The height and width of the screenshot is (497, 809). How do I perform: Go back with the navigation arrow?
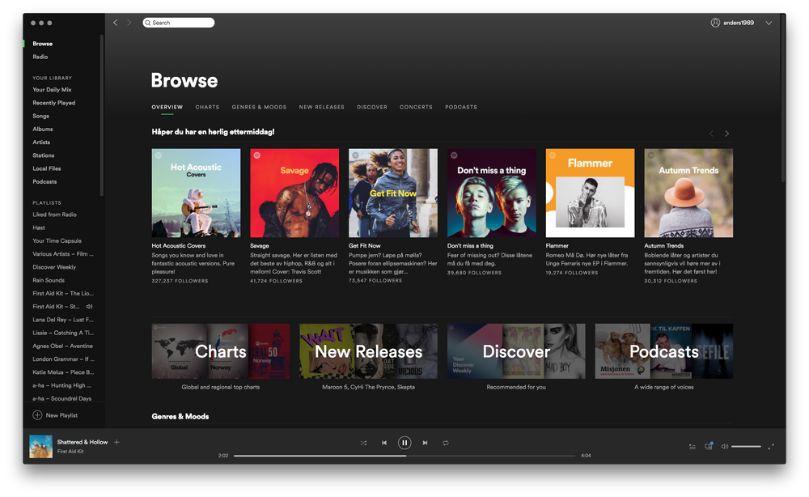coord(116,23)
